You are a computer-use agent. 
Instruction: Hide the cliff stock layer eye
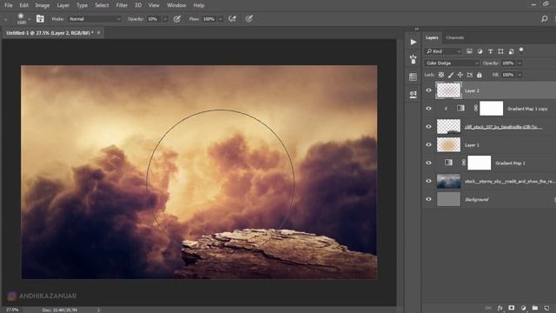(428, 127)
